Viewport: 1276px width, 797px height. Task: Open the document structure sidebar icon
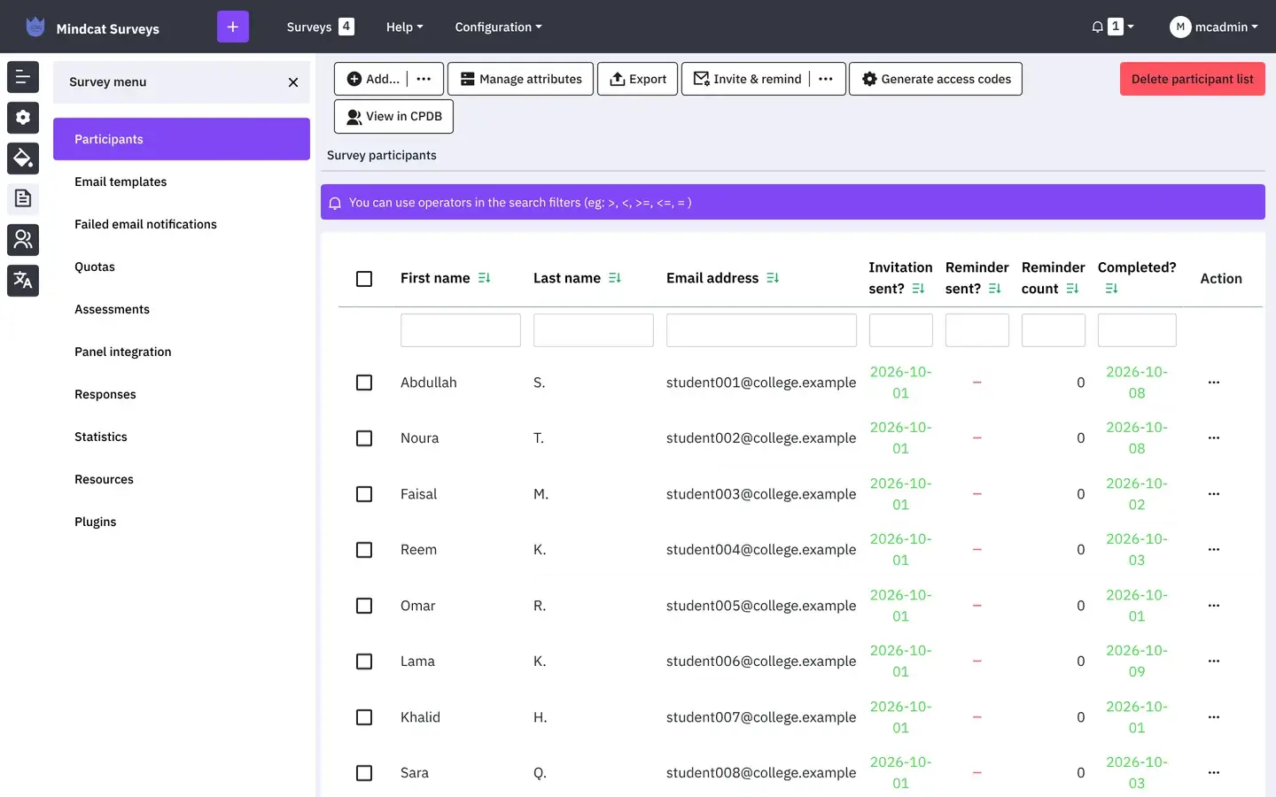[x=23, y=199]
